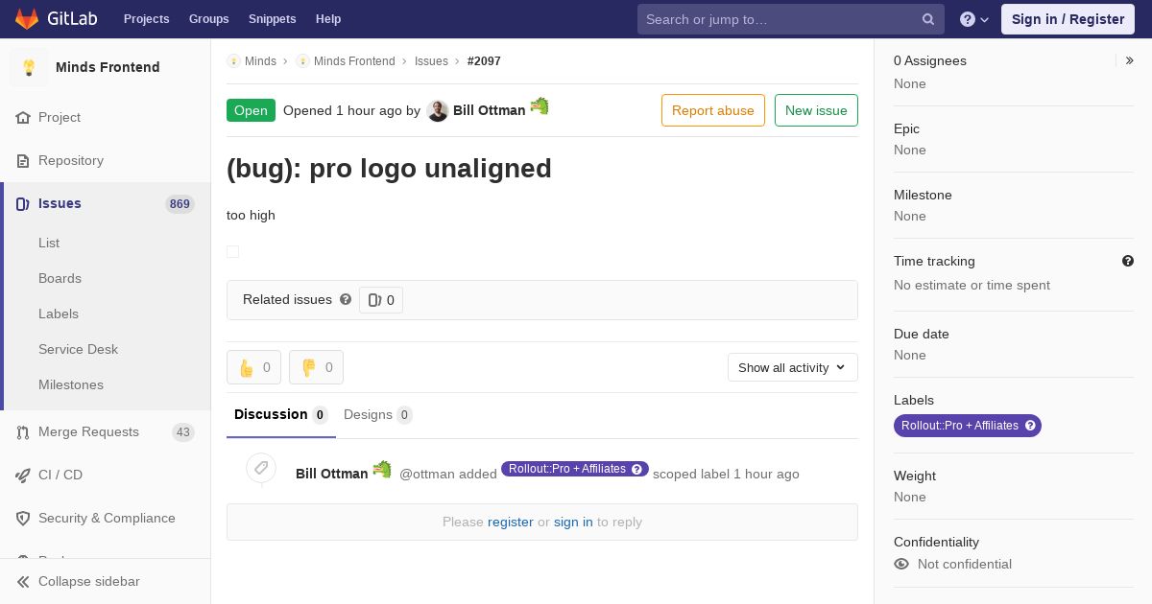Click the label tag icon in activity

(x=261, y=468)
